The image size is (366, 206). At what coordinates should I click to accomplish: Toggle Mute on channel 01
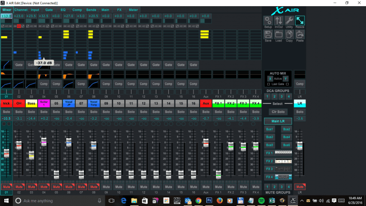[6, 186]
